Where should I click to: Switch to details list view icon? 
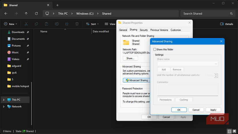coord(230,131)
